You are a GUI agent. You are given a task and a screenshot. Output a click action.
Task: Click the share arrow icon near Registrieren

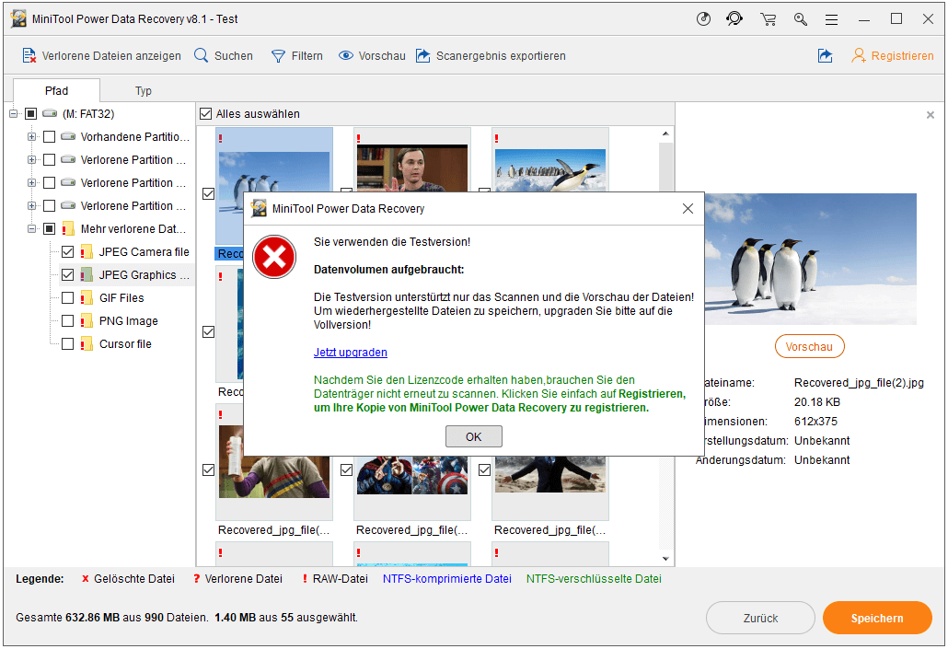tap(826, 55)
